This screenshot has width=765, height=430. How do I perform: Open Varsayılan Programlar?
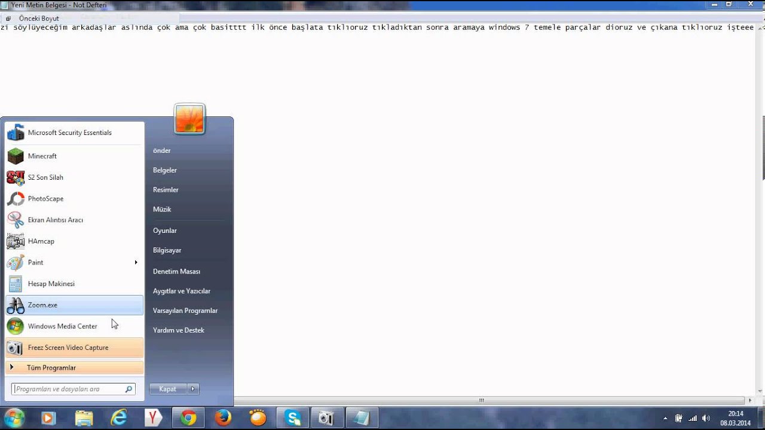(x=185, y=311)
